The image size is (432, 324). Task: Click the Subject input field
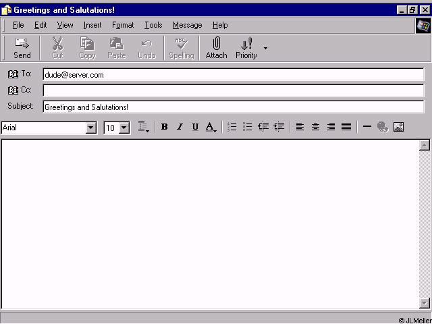point(234,107)
